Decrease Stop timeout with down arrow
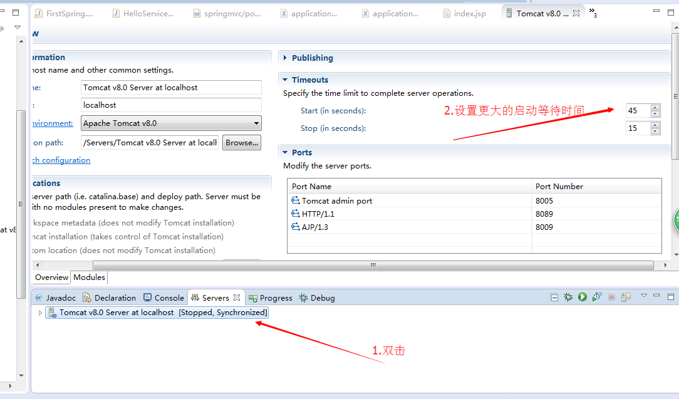Viewport: 679px width, 399px height. click(655, 132)
